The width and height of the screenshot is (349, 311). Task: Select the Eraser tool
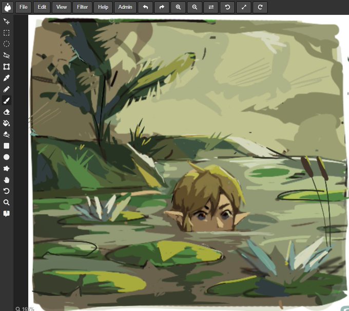pos(7,112)
